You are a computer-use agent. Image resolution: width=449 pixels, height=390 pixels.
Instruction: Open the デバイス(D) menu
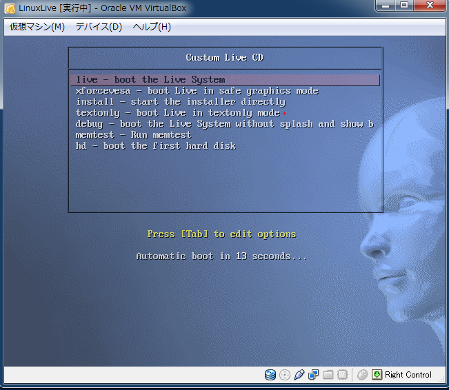coord(99,27)
